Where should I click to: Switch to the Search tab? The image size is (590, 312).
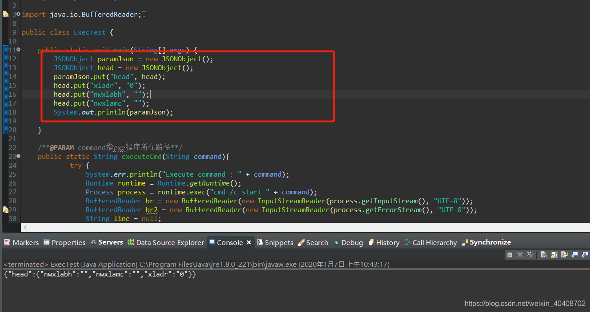click(x=316, y=242)
